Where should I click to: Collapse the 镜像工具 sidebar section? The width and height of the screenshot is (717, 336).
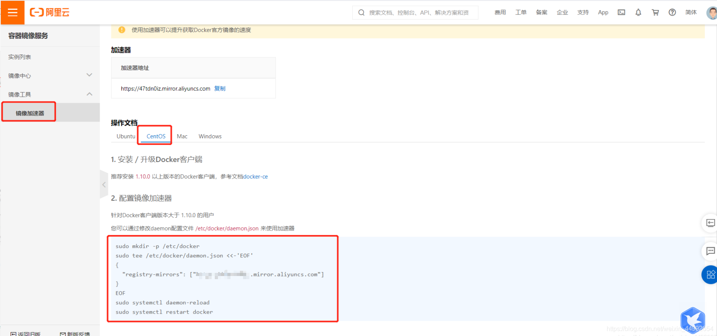(x=50, y=94)
